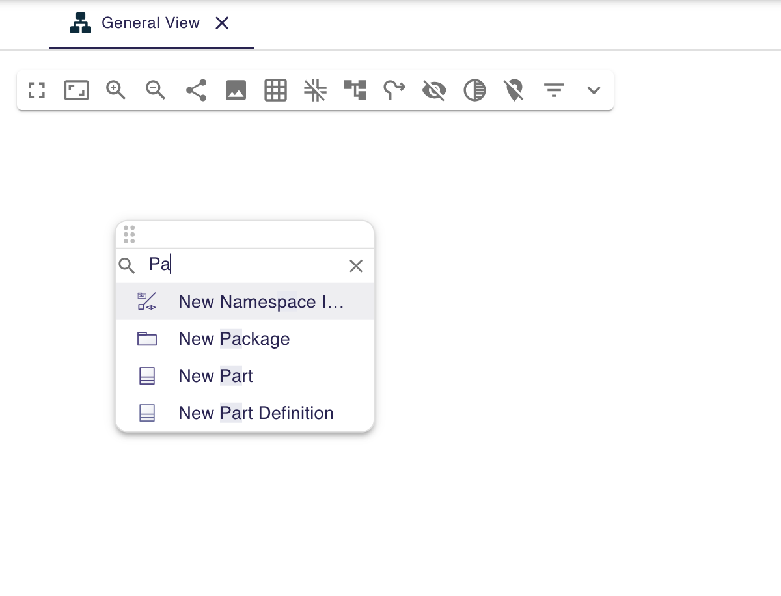Select the fit-to-screen icon
The image size is (781, 596).
point(36,90)
